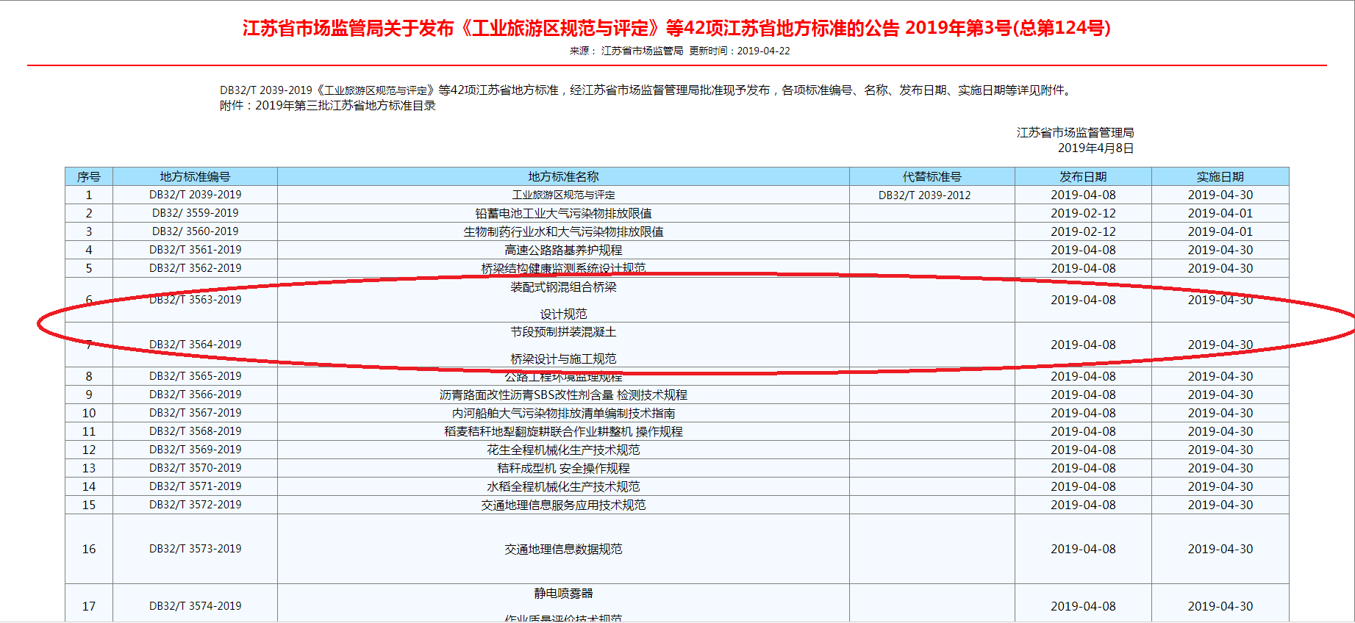Viewport: 1355px width, 623px height.
Task: Click the DB32/ 3560-2019 standard number cell
Action: (x=195, y=231)
